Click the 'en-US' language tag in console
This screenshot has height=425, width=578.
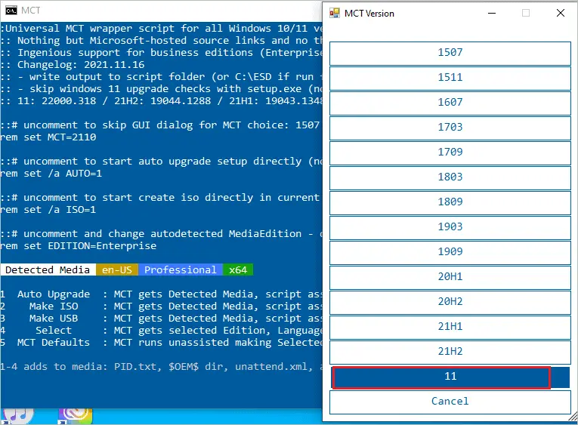117,270
